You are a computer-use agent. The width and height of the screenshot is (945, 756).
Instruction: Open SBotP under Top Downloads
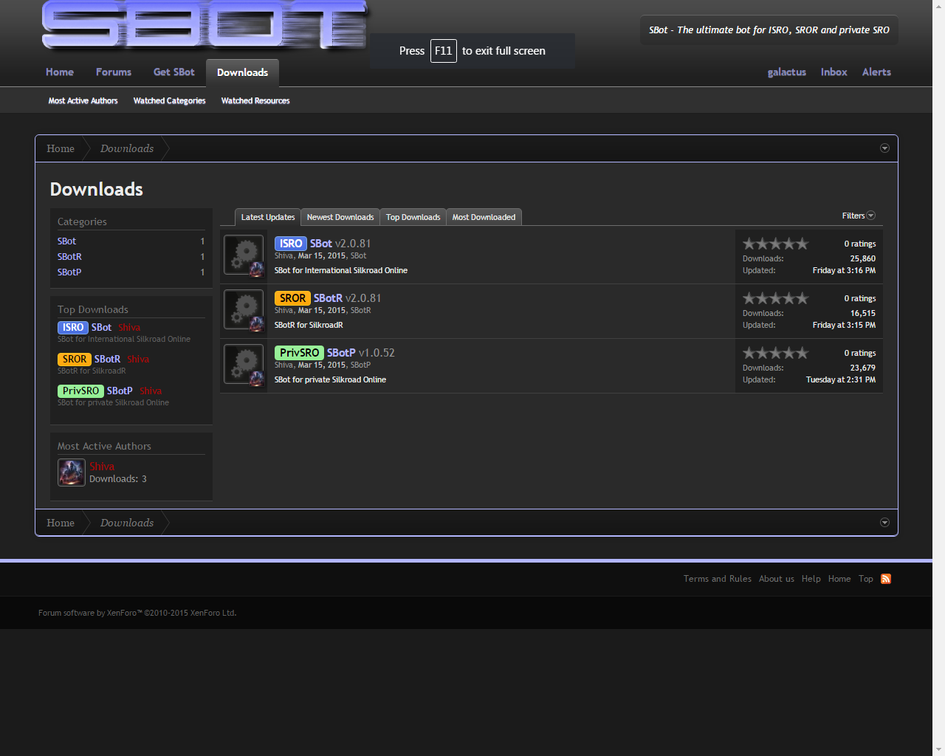tap(120, 391)
